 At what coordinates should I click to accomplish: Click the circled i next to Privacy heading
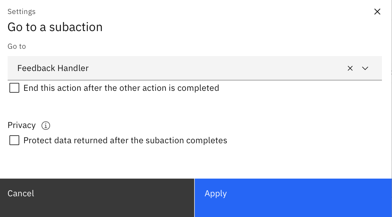pos(45,125)
